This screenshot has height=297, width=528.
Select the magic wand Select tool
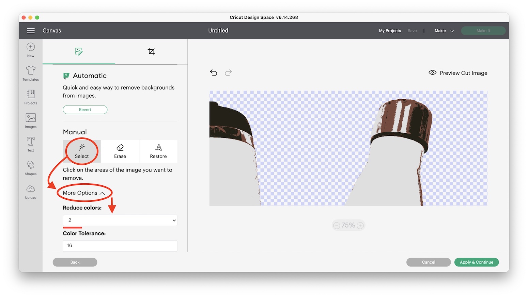click(81, 151)
